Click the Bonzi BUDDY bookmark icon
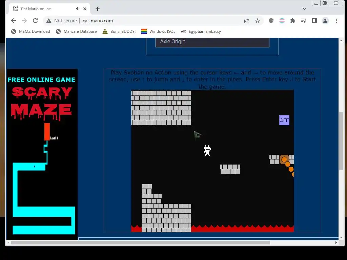 [105, 31]
